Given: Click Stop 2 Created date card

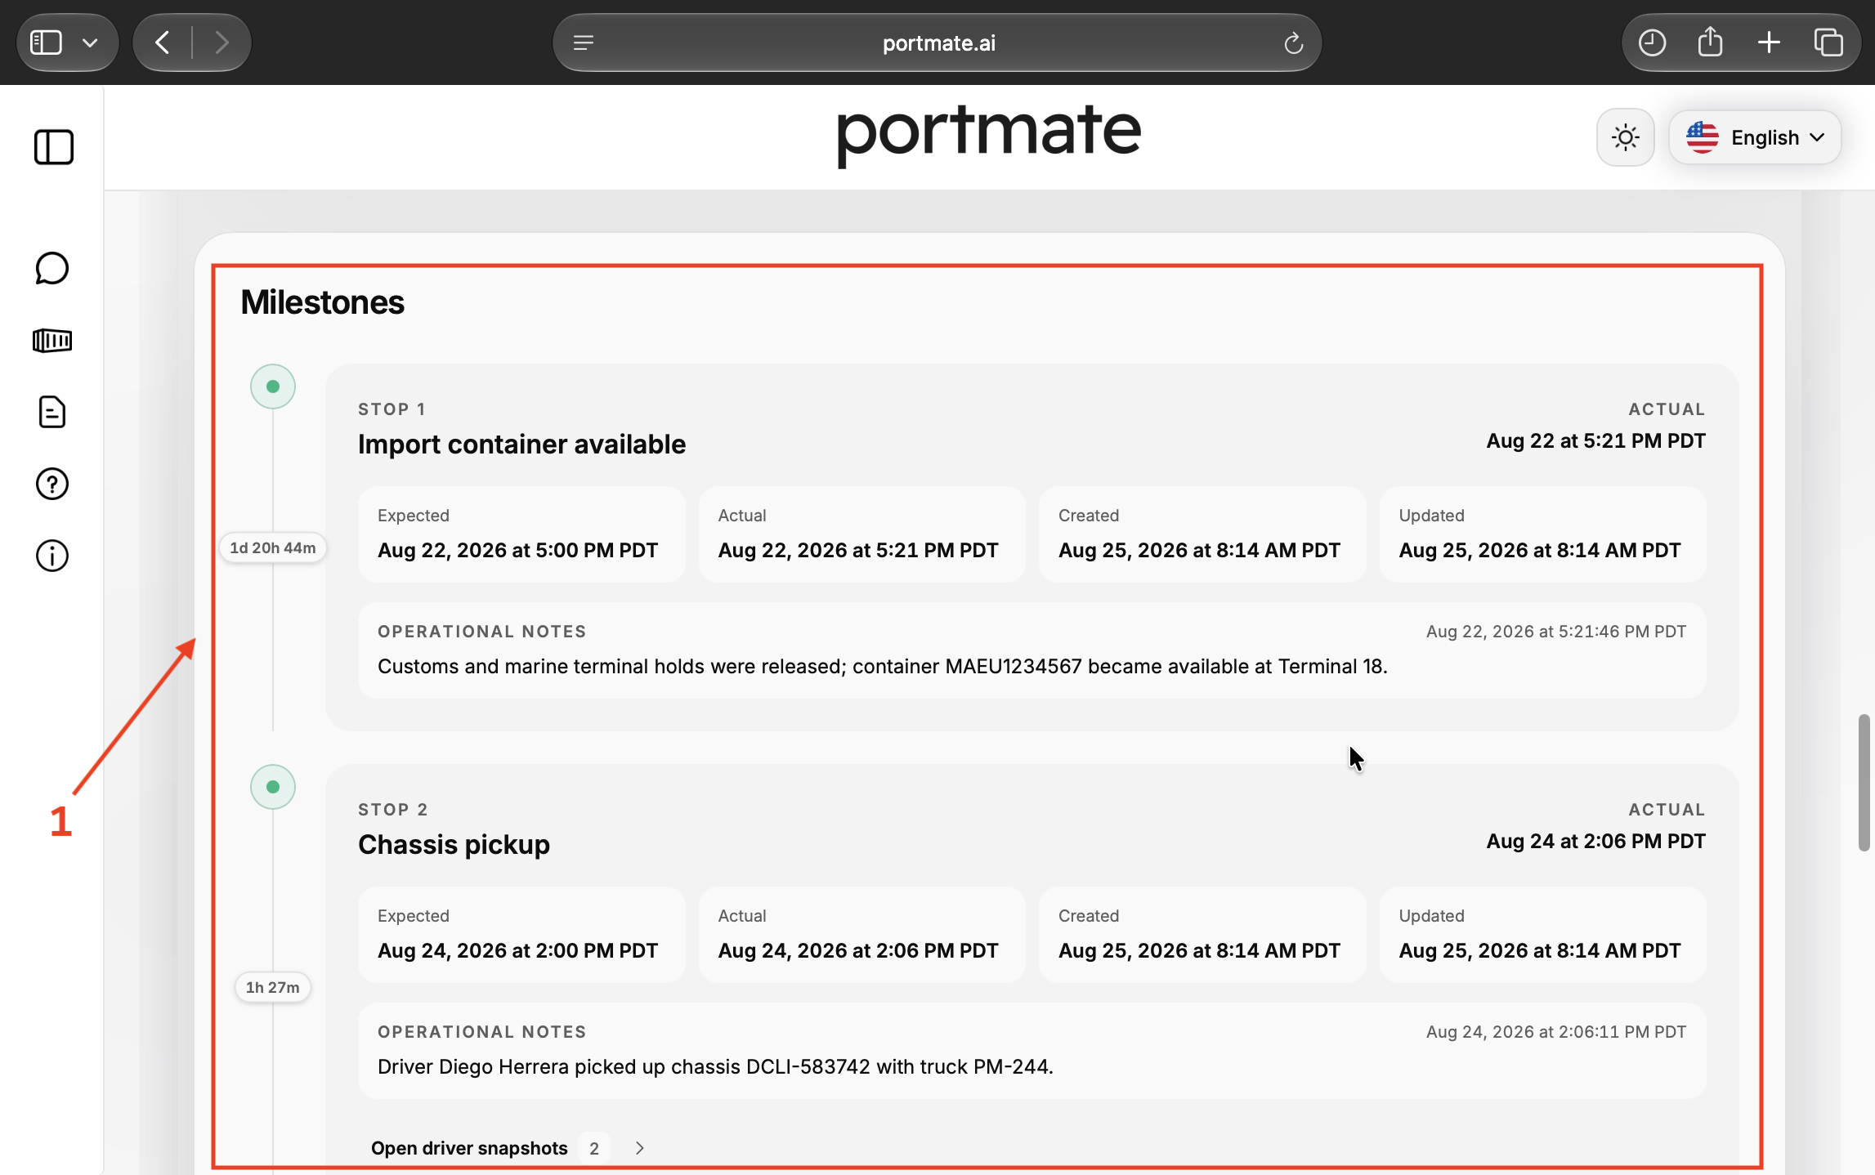Looking at the screenshot, I should 1202,935.
